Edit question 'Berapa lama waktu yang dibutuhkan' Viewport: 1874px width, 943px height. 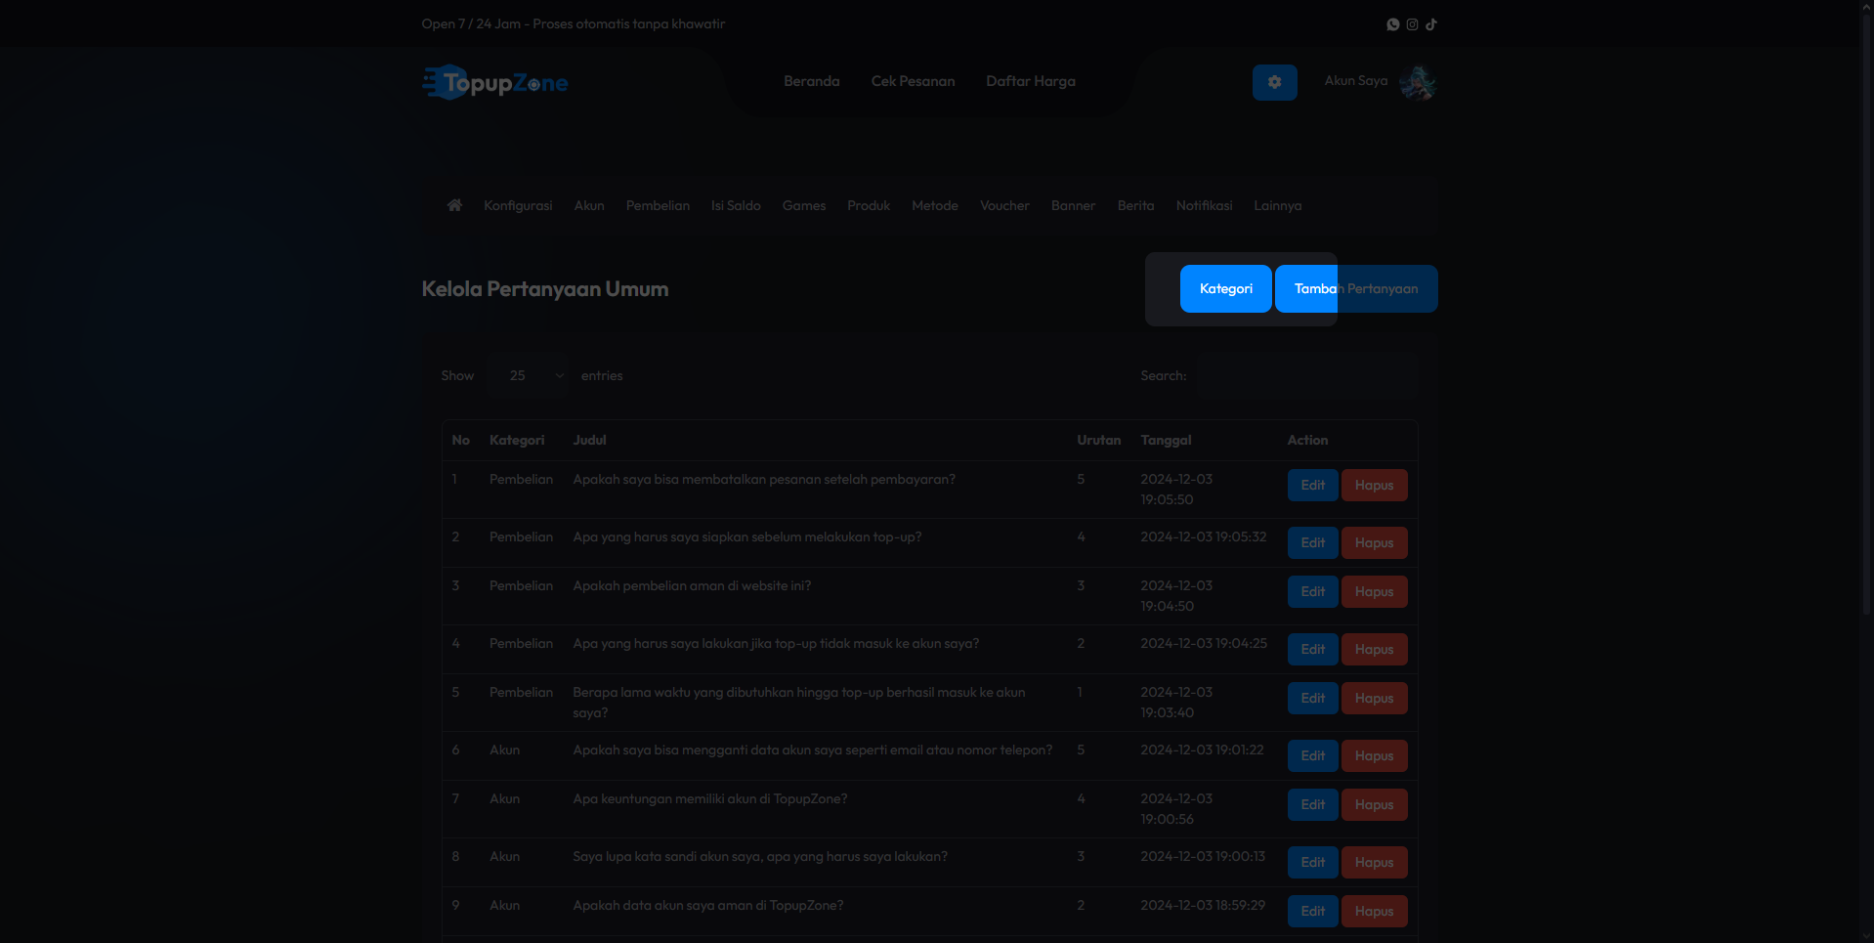pyautogui.click(x=1312, y=699)
